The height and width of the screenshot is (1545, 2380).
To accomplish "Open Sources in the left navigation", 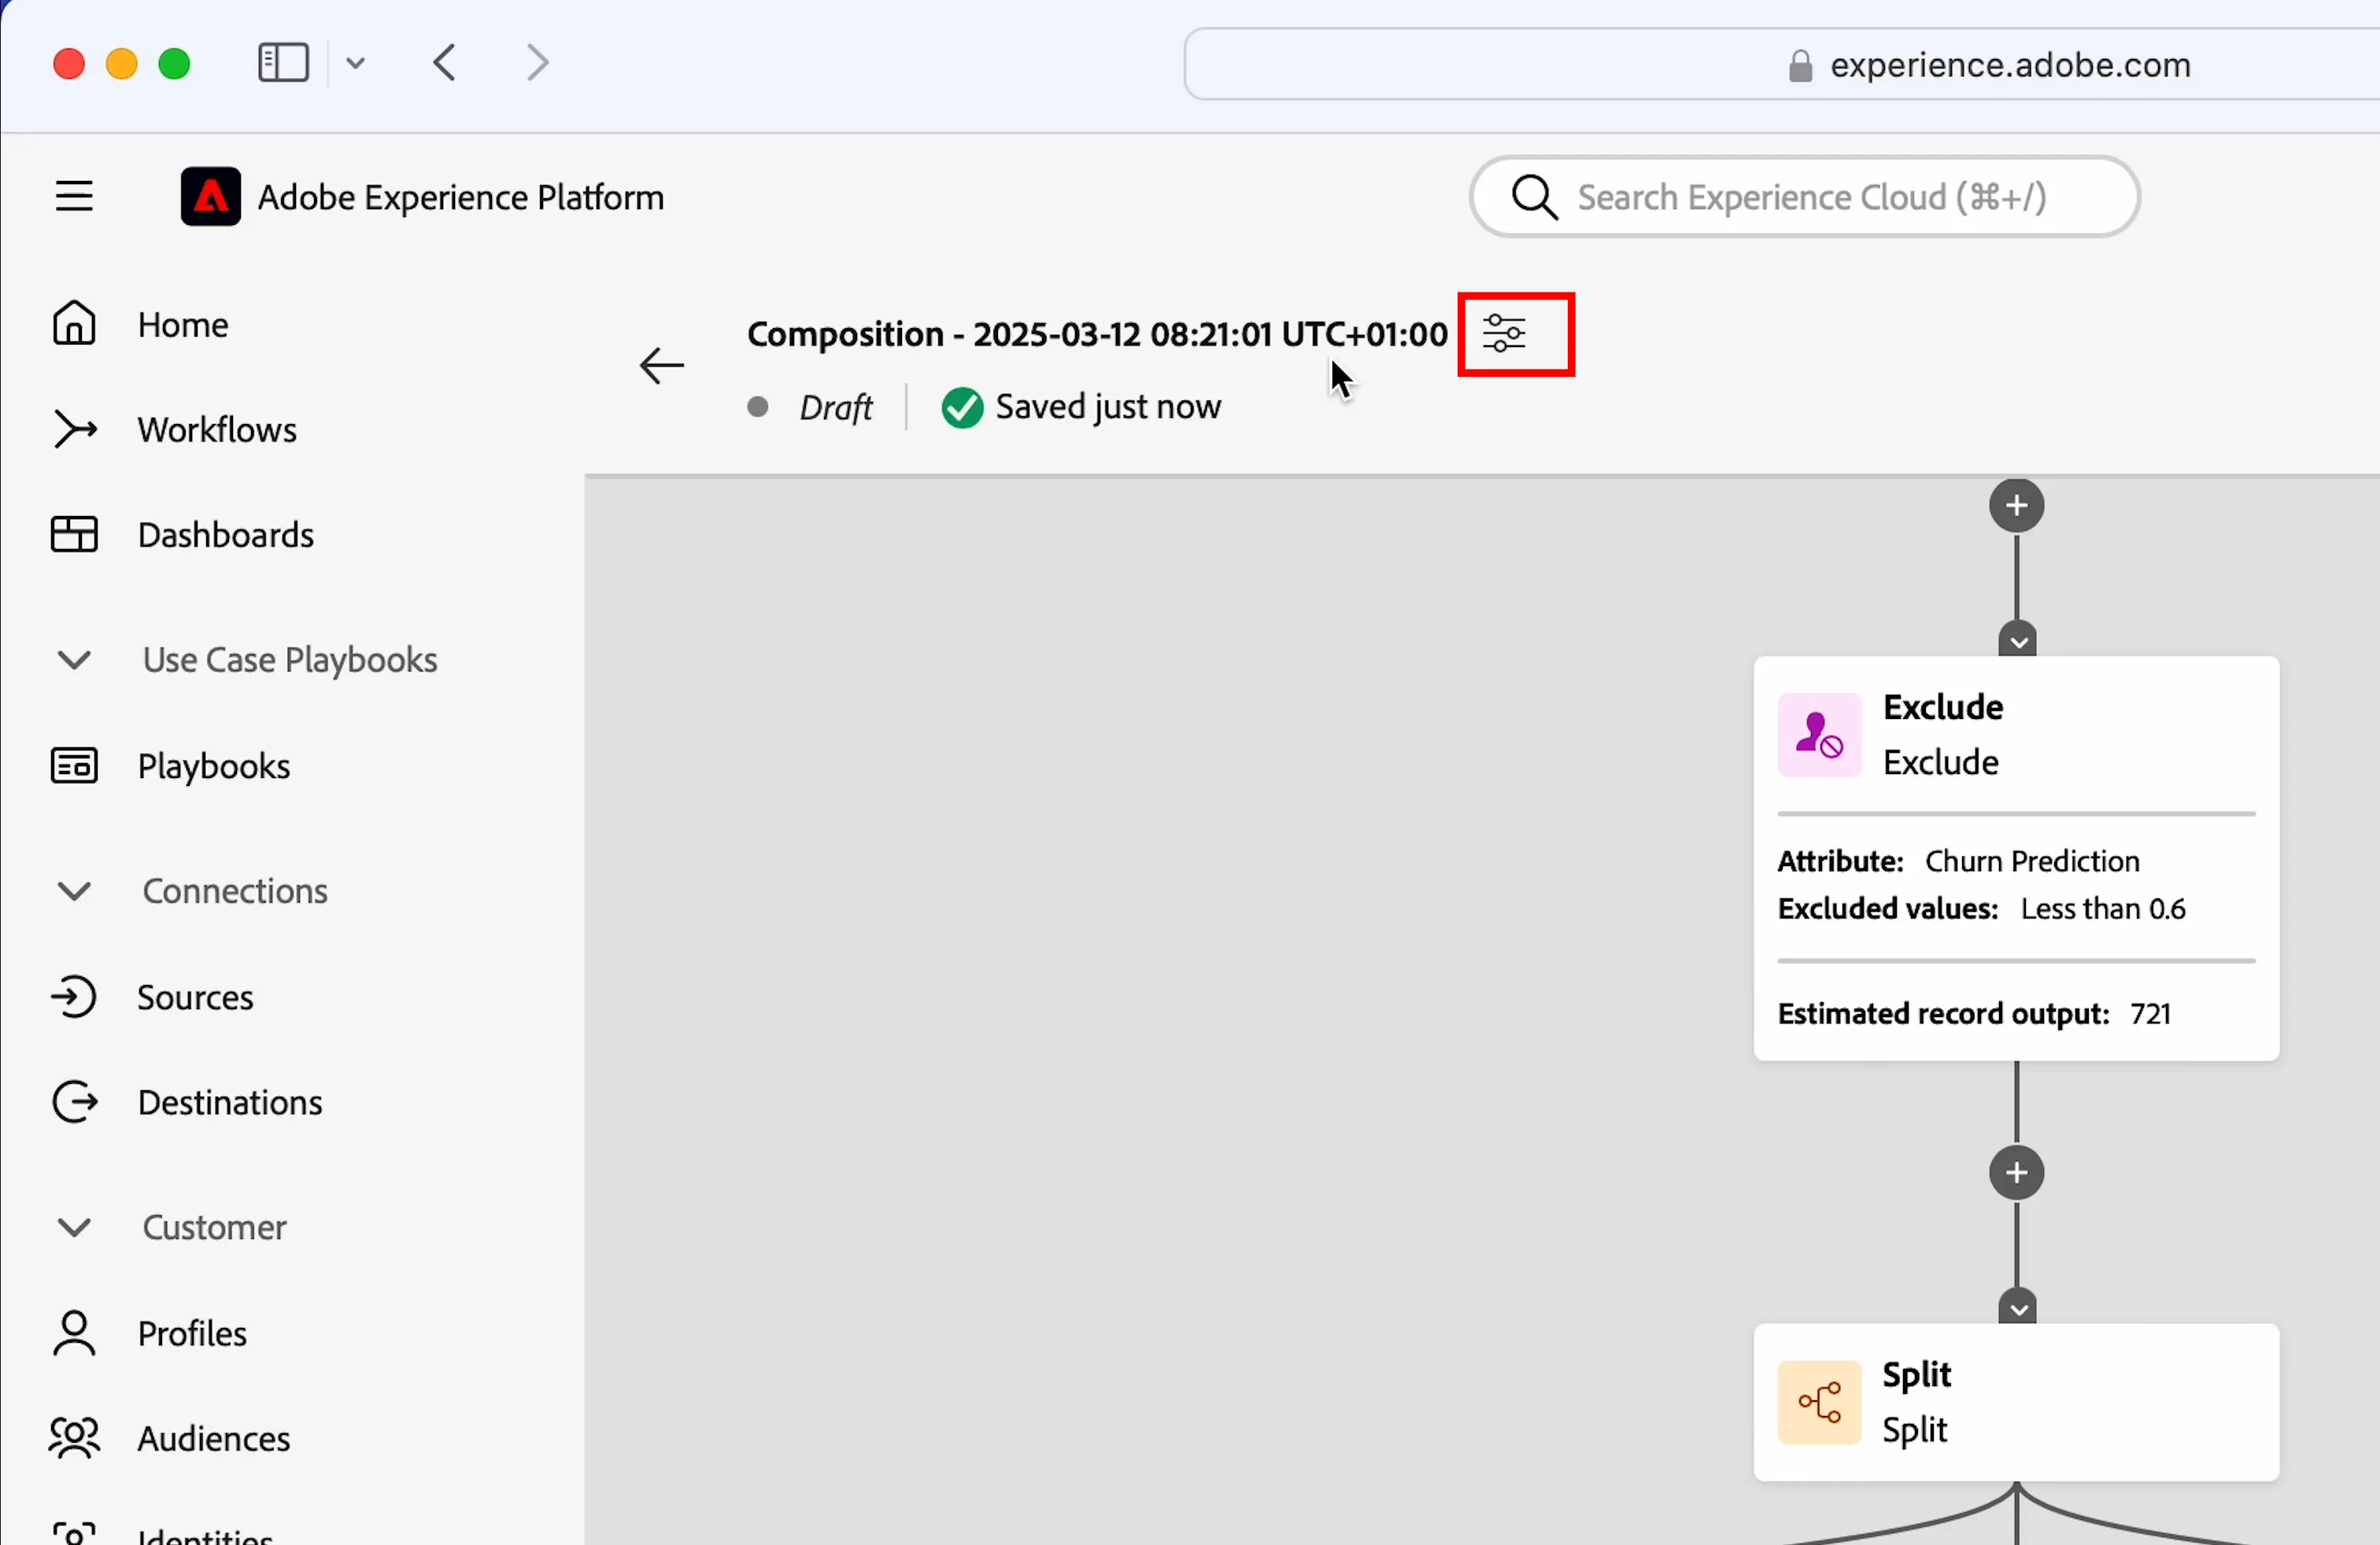I will [195, 997].
